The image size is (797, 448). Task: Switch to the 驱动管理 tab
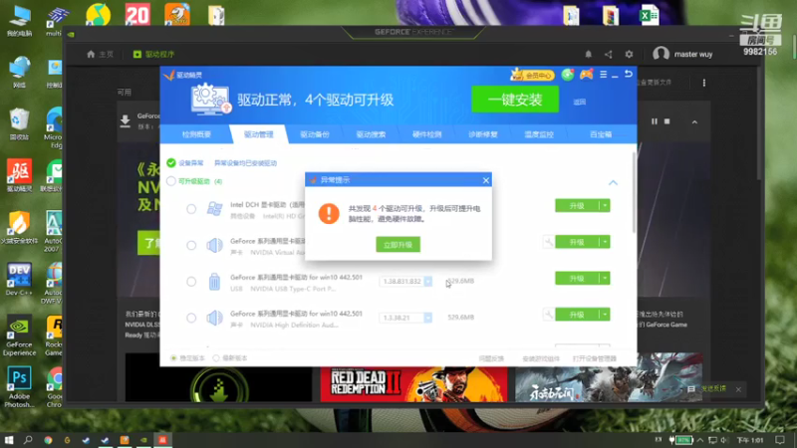(258, 134)
